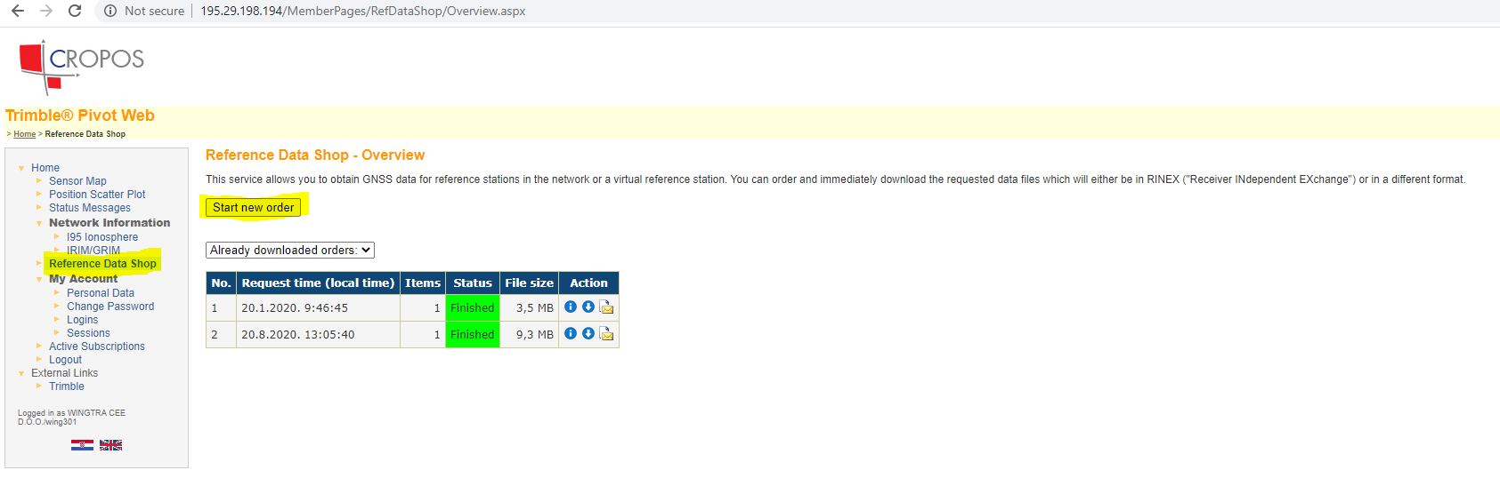Screen dimensions: 1500x478
Task: Show info for order 2
Action: point(571,333)
